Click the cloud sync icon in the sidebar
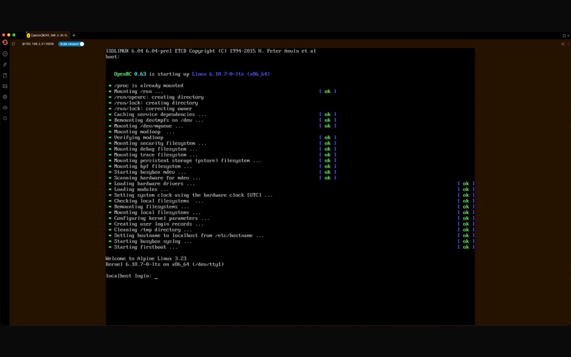This screenshot has width=571, height=357. (5, 108)
